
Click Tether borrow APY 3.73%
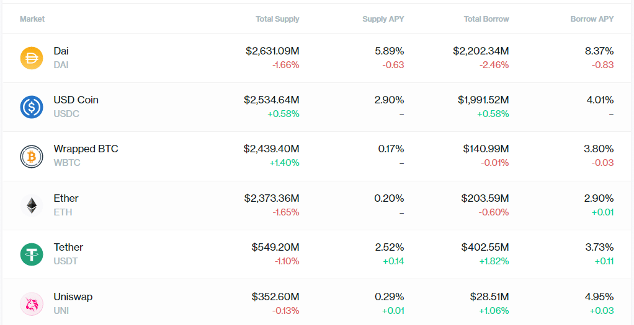pyautogui.click(x=600, y=247)
